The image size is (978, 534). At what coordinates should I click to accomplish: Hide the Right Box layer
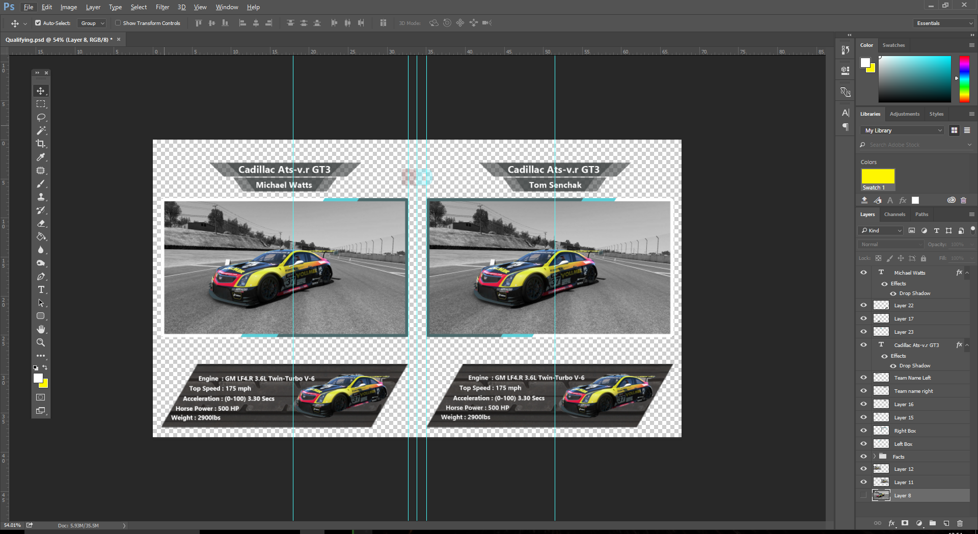coord(863,431)
